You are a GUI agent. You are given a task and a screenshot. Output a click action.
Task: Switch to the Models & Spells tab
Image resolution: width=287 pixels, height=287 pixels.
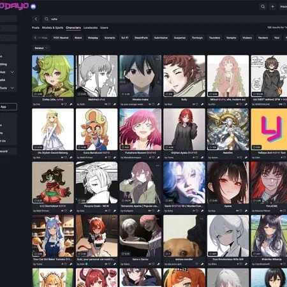pyautogui.click(x=52, y=27)
